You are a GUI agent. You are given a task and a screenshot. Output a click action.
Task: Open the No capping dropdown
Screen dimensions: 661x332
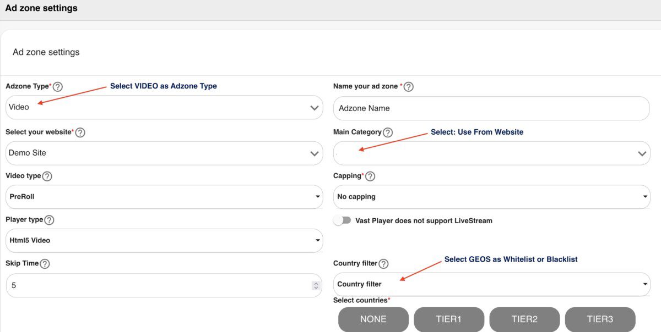pos(492,197)
